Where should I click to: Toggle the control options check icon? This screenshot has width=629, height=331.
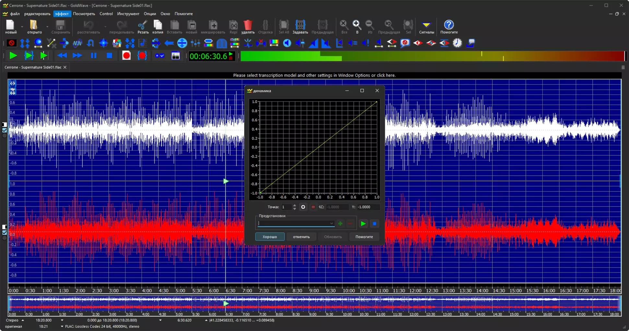(x=160, y=56)
